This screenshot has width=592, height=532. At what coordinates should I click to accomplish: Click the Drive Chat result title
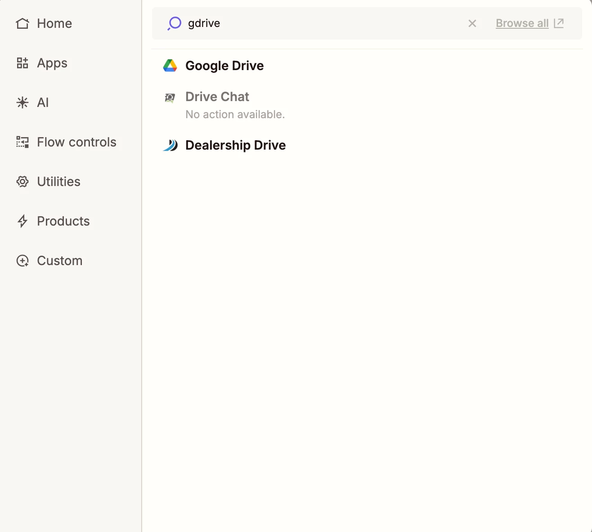pos(217,97)
